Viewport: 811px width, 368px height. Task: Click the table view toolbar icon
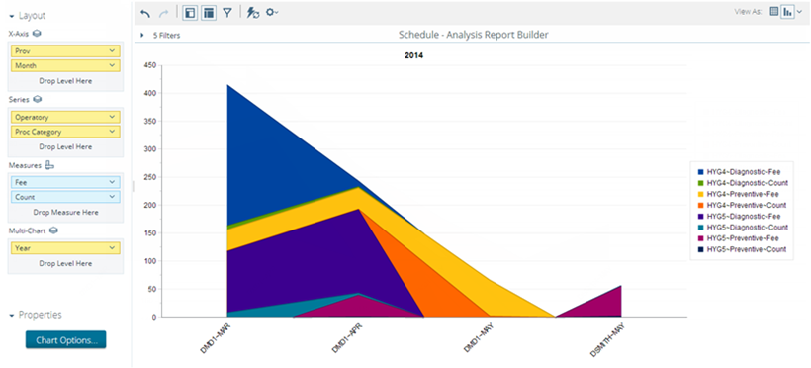[x=209, y=13]
